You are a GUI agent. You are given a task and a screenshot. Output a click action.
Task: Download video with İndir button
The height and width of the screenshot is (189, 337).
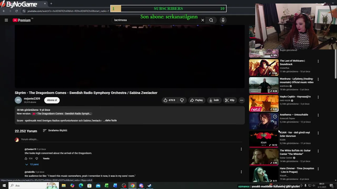tap(214, 100)
